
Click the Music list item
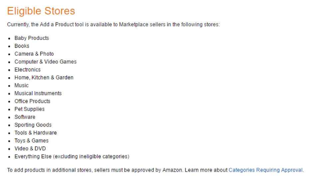(x=22, y=86)
